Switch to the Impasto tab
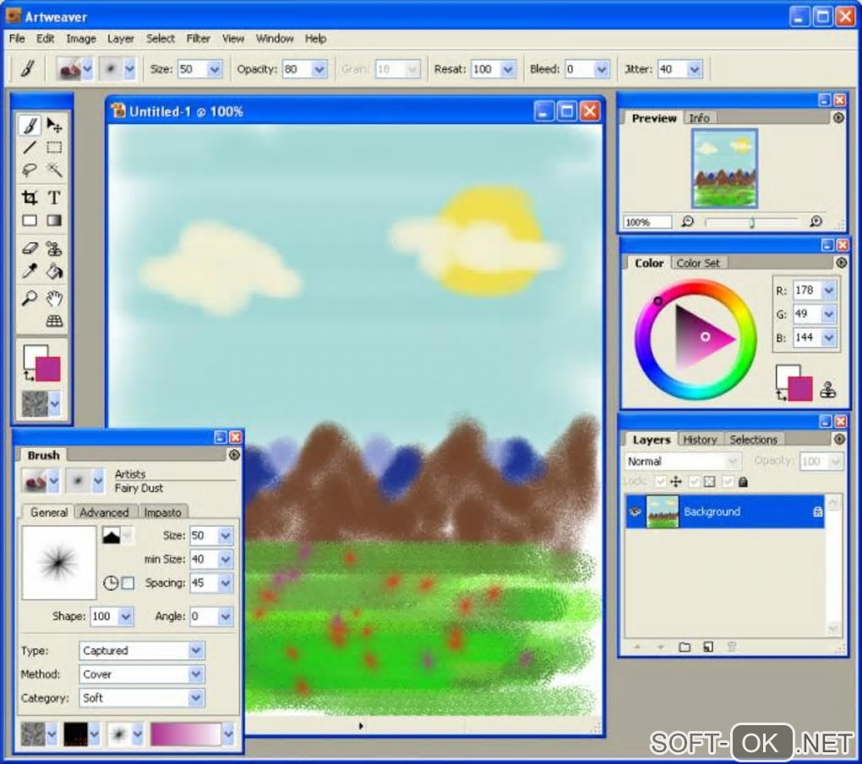Image resolution: width=862 pixels, height=764 pixels. point(162,512)
